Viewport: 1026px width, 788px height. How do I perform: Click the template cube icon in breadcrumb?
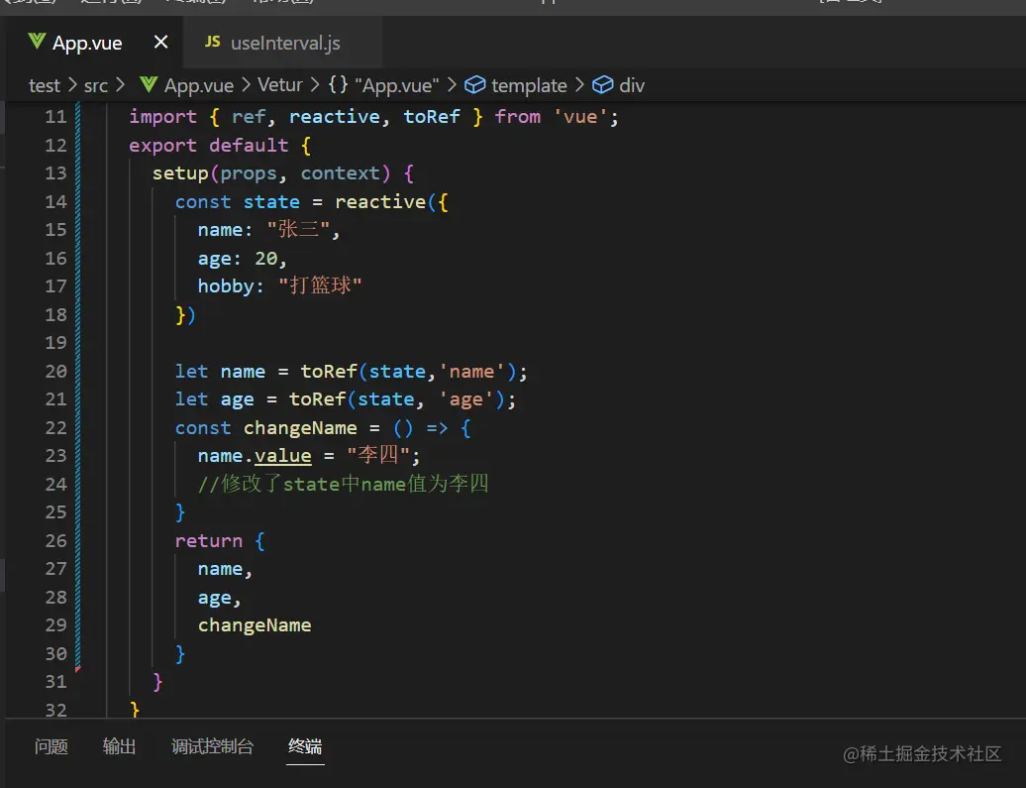tap(474, 85)
